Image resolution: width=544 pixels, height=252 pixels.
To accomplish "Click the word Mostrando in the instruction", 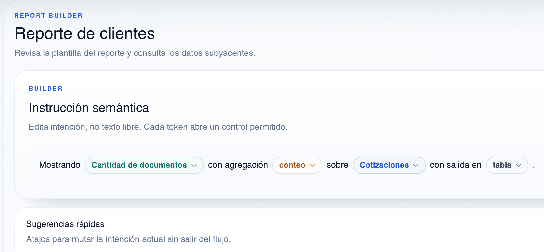I will pos(59,165).
